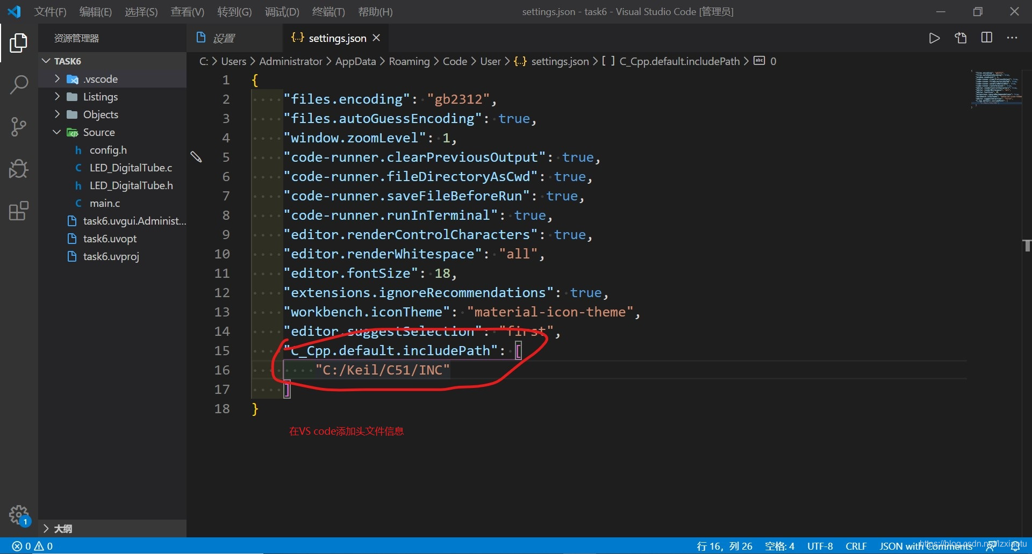Collapse the TASK6 root folder
1032x554 pixels.
(46, 61)
